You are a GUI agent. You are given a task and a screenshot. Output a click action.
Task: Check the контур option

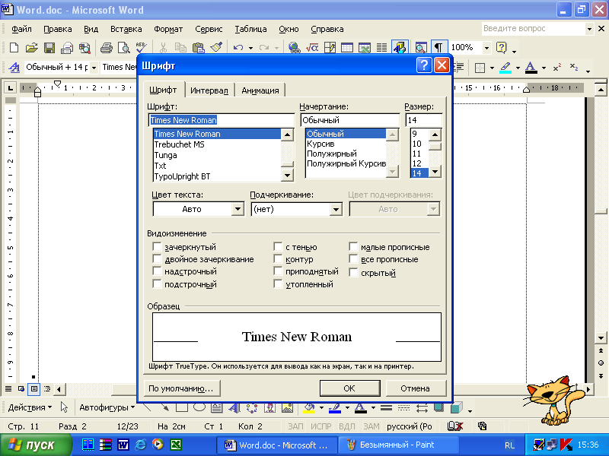click(278, 259)
